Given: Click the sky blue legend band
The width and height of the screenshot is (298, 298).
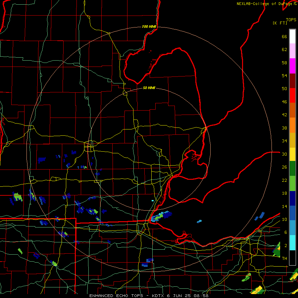Looking at the screenshot, I should [x=292, y=228].
